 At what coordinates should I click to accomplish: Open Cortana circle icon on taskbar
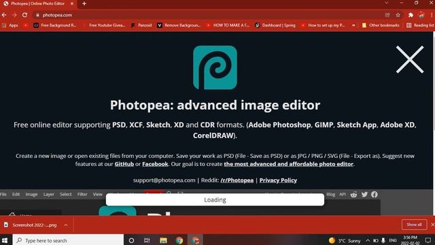point(131,240)
